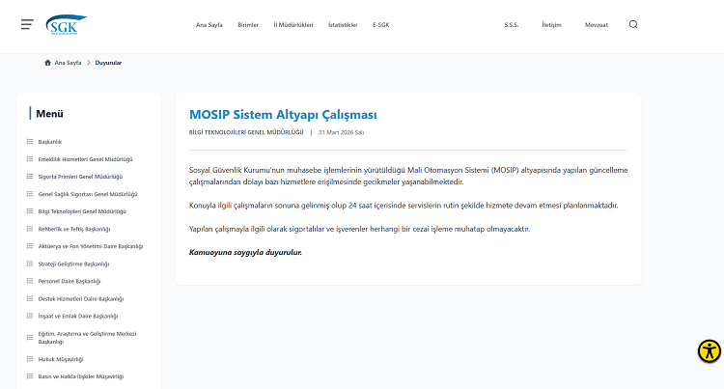Image resolution: width=724 pixels, height=389 pixels.
Task: Click list icon beside Hukuk Müşavirliği
Action: [29, 358]
